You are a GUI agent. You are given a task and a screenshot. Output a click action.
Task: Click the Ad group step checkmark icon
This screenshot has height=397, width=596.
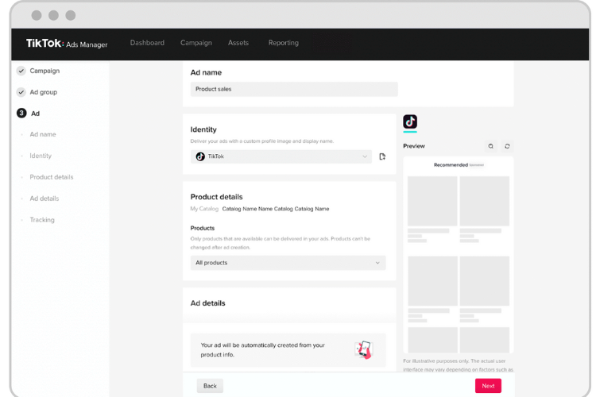[21, 92]
